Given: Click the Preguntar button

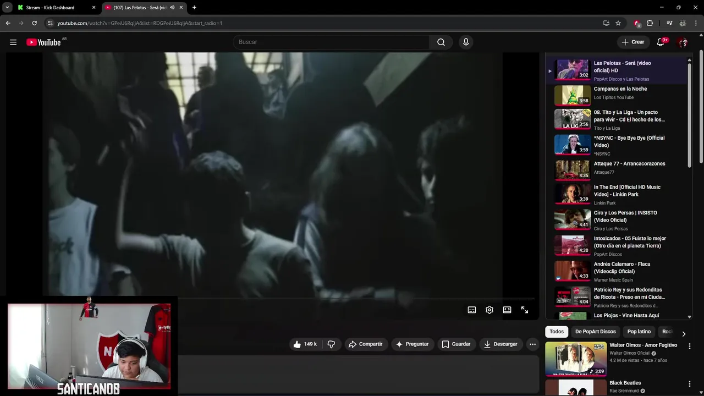Looking at the screenshot, I should [412, 344].
